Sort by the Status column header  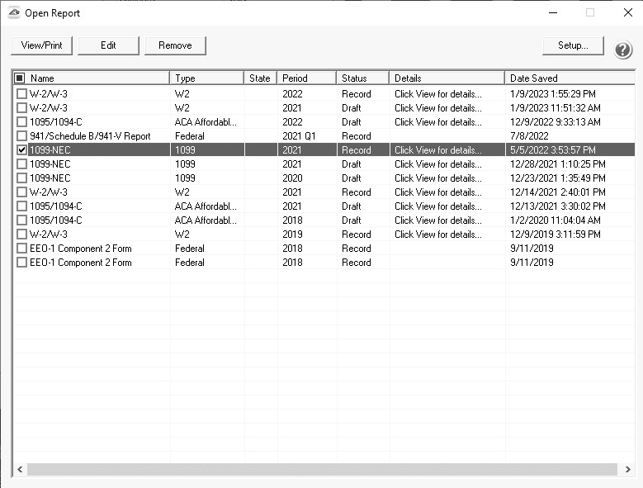click(362, 78)
